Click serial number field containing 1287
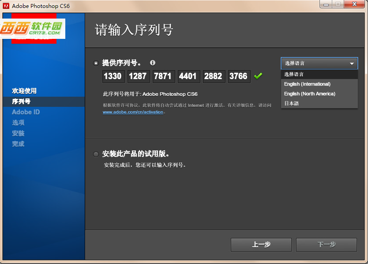The width and height of the screenshot is (368, 264). click(x=139, y=76)
